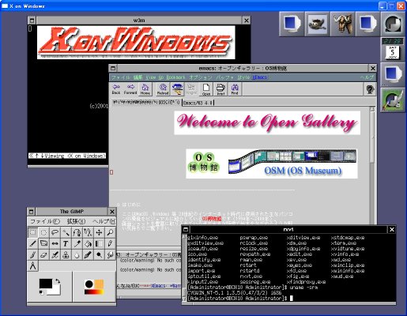Click the help question icon in emacs toolbar
This screenshot has height=316, width=407.
(x=370, y=89)
